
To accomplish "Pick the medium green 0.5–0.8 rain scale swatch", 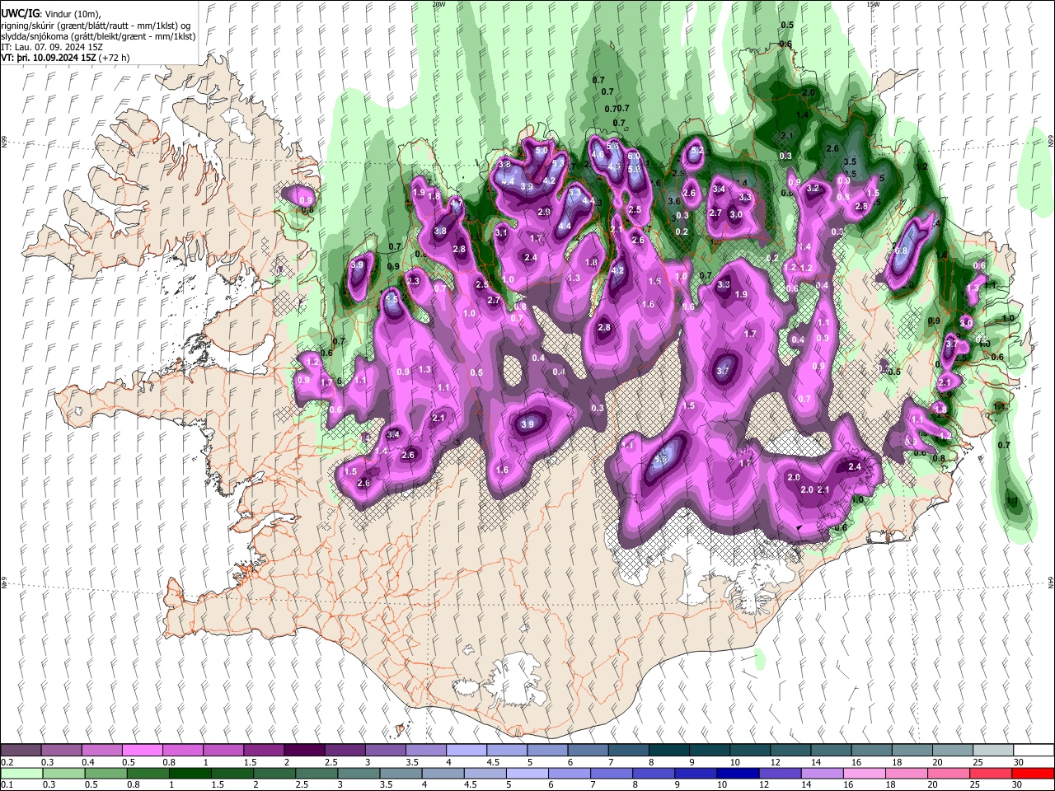I will 106,773.
